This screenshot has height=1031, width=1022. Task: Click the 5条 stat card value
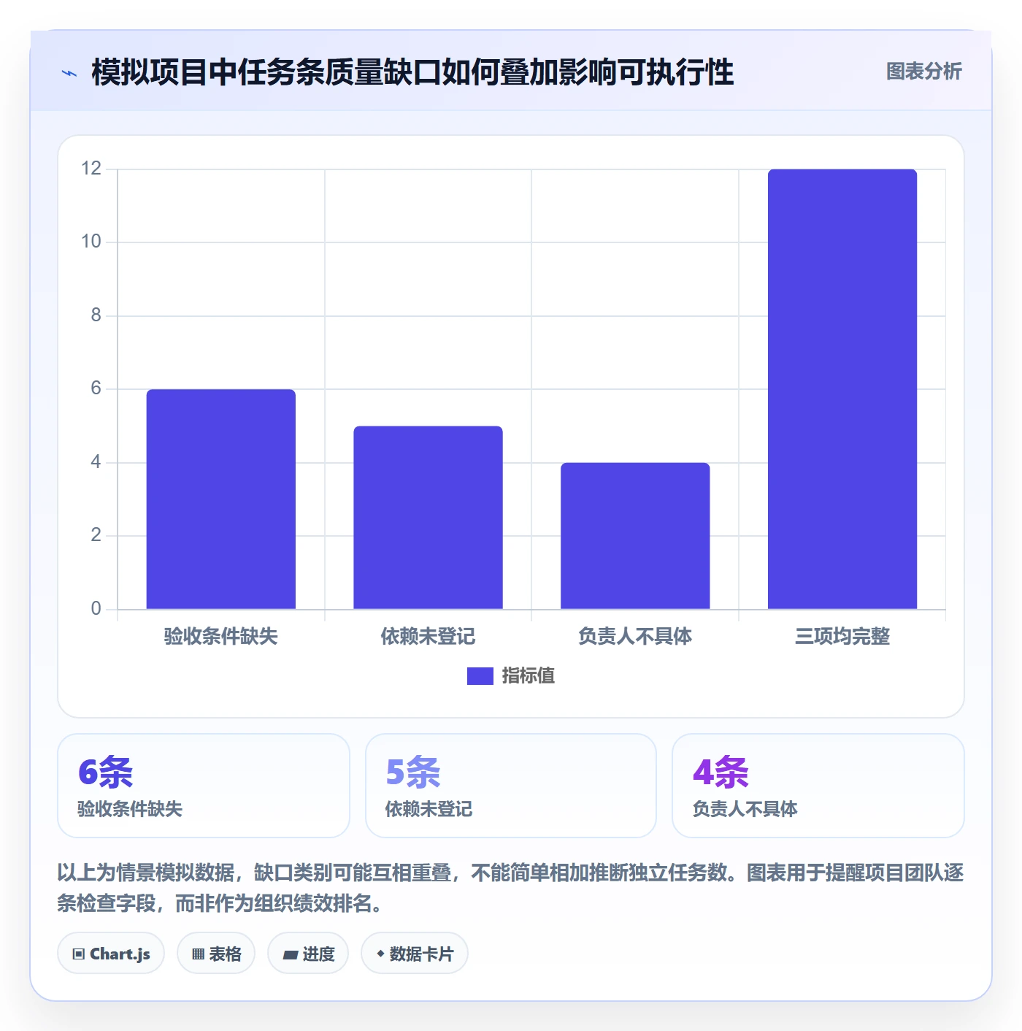413,772
